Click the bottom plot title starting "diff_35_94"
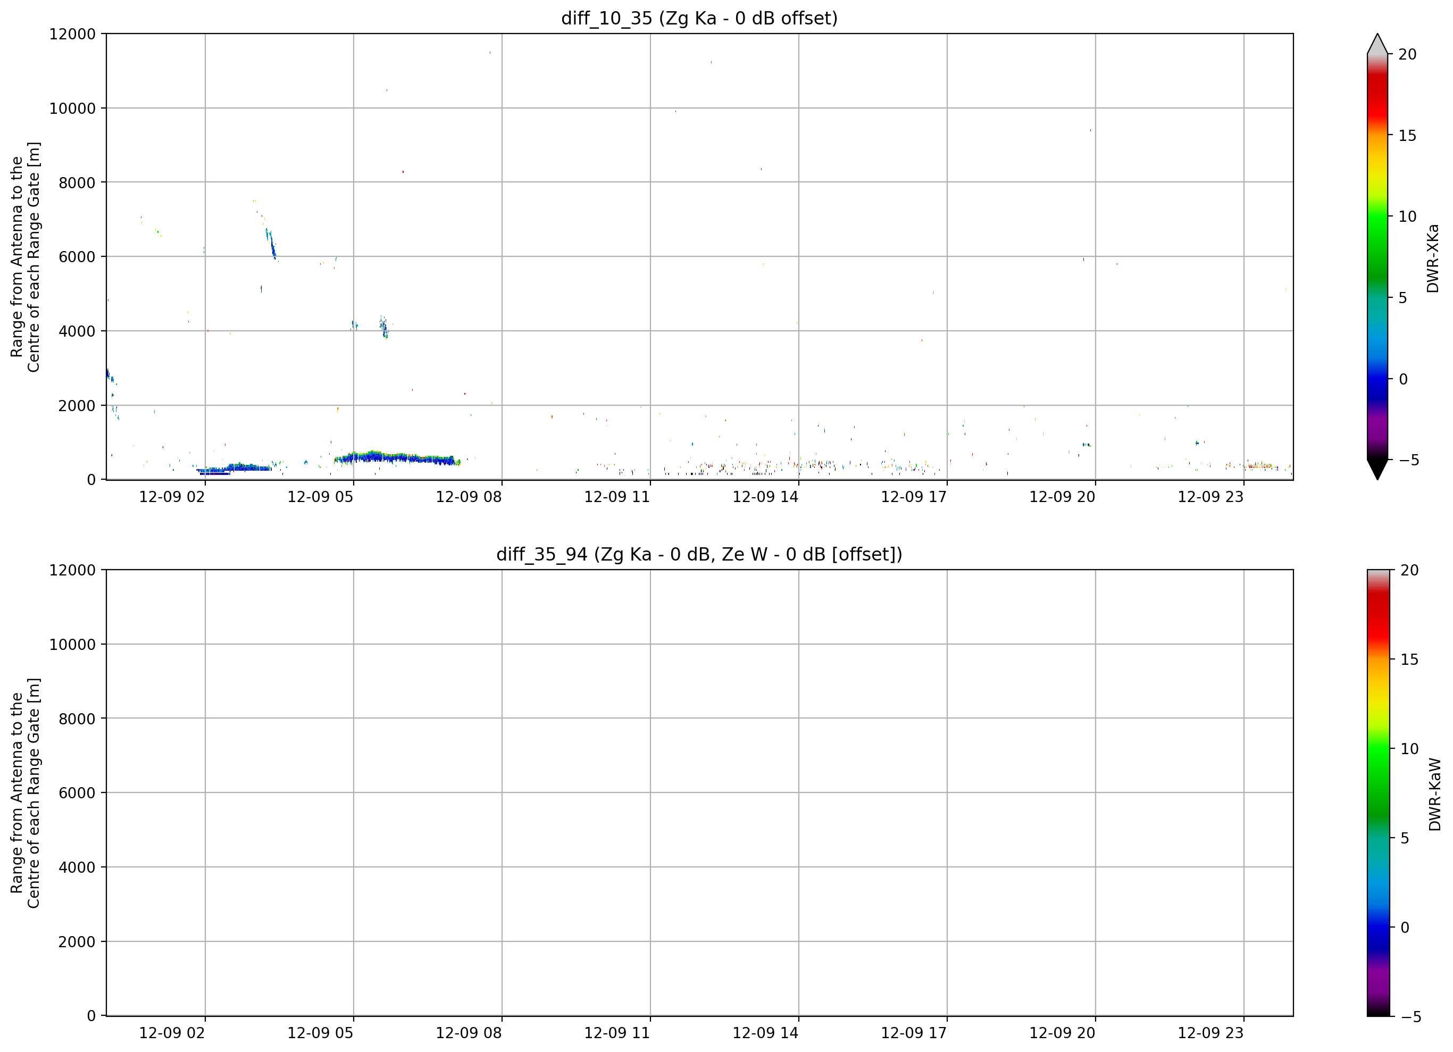Viewport: 1453px width, 1052px height. (699, 554)
